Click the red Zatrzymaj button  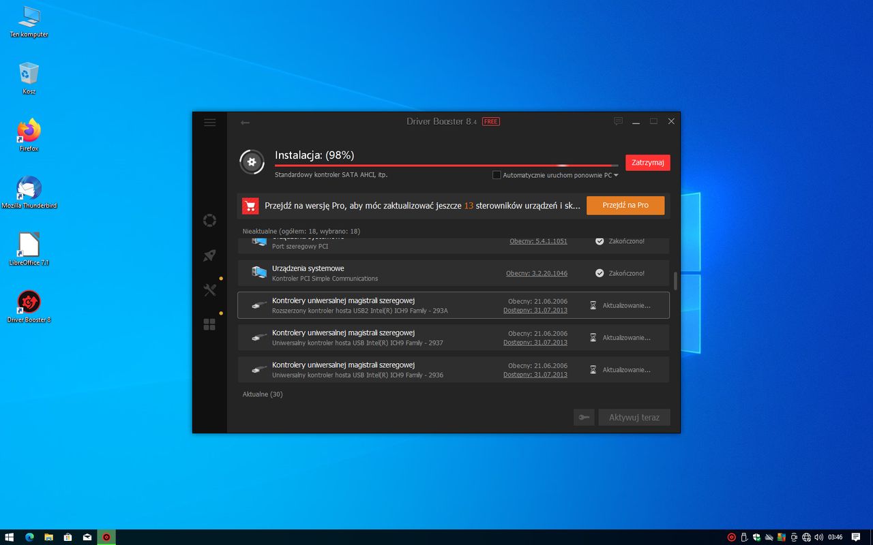648,163
